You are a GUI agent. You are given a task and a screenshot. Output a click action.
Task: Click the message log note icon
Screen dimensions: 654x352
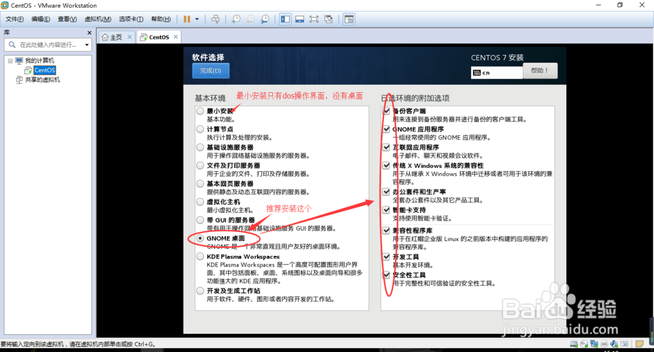pos(639,344)
